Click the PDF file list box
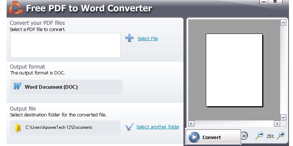The image size is (293, 146). coord(65,45)
